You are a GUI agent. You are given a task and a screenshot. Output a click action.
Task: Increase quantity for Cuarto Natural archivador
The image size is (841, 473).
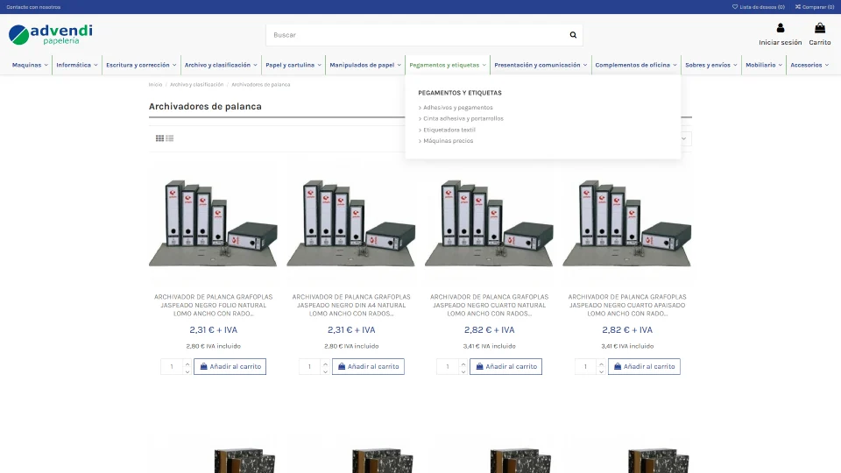[x=463, y=364]
